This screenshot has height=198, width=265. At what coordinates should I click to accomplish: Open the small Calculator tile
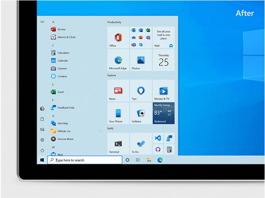coord(169,149)
